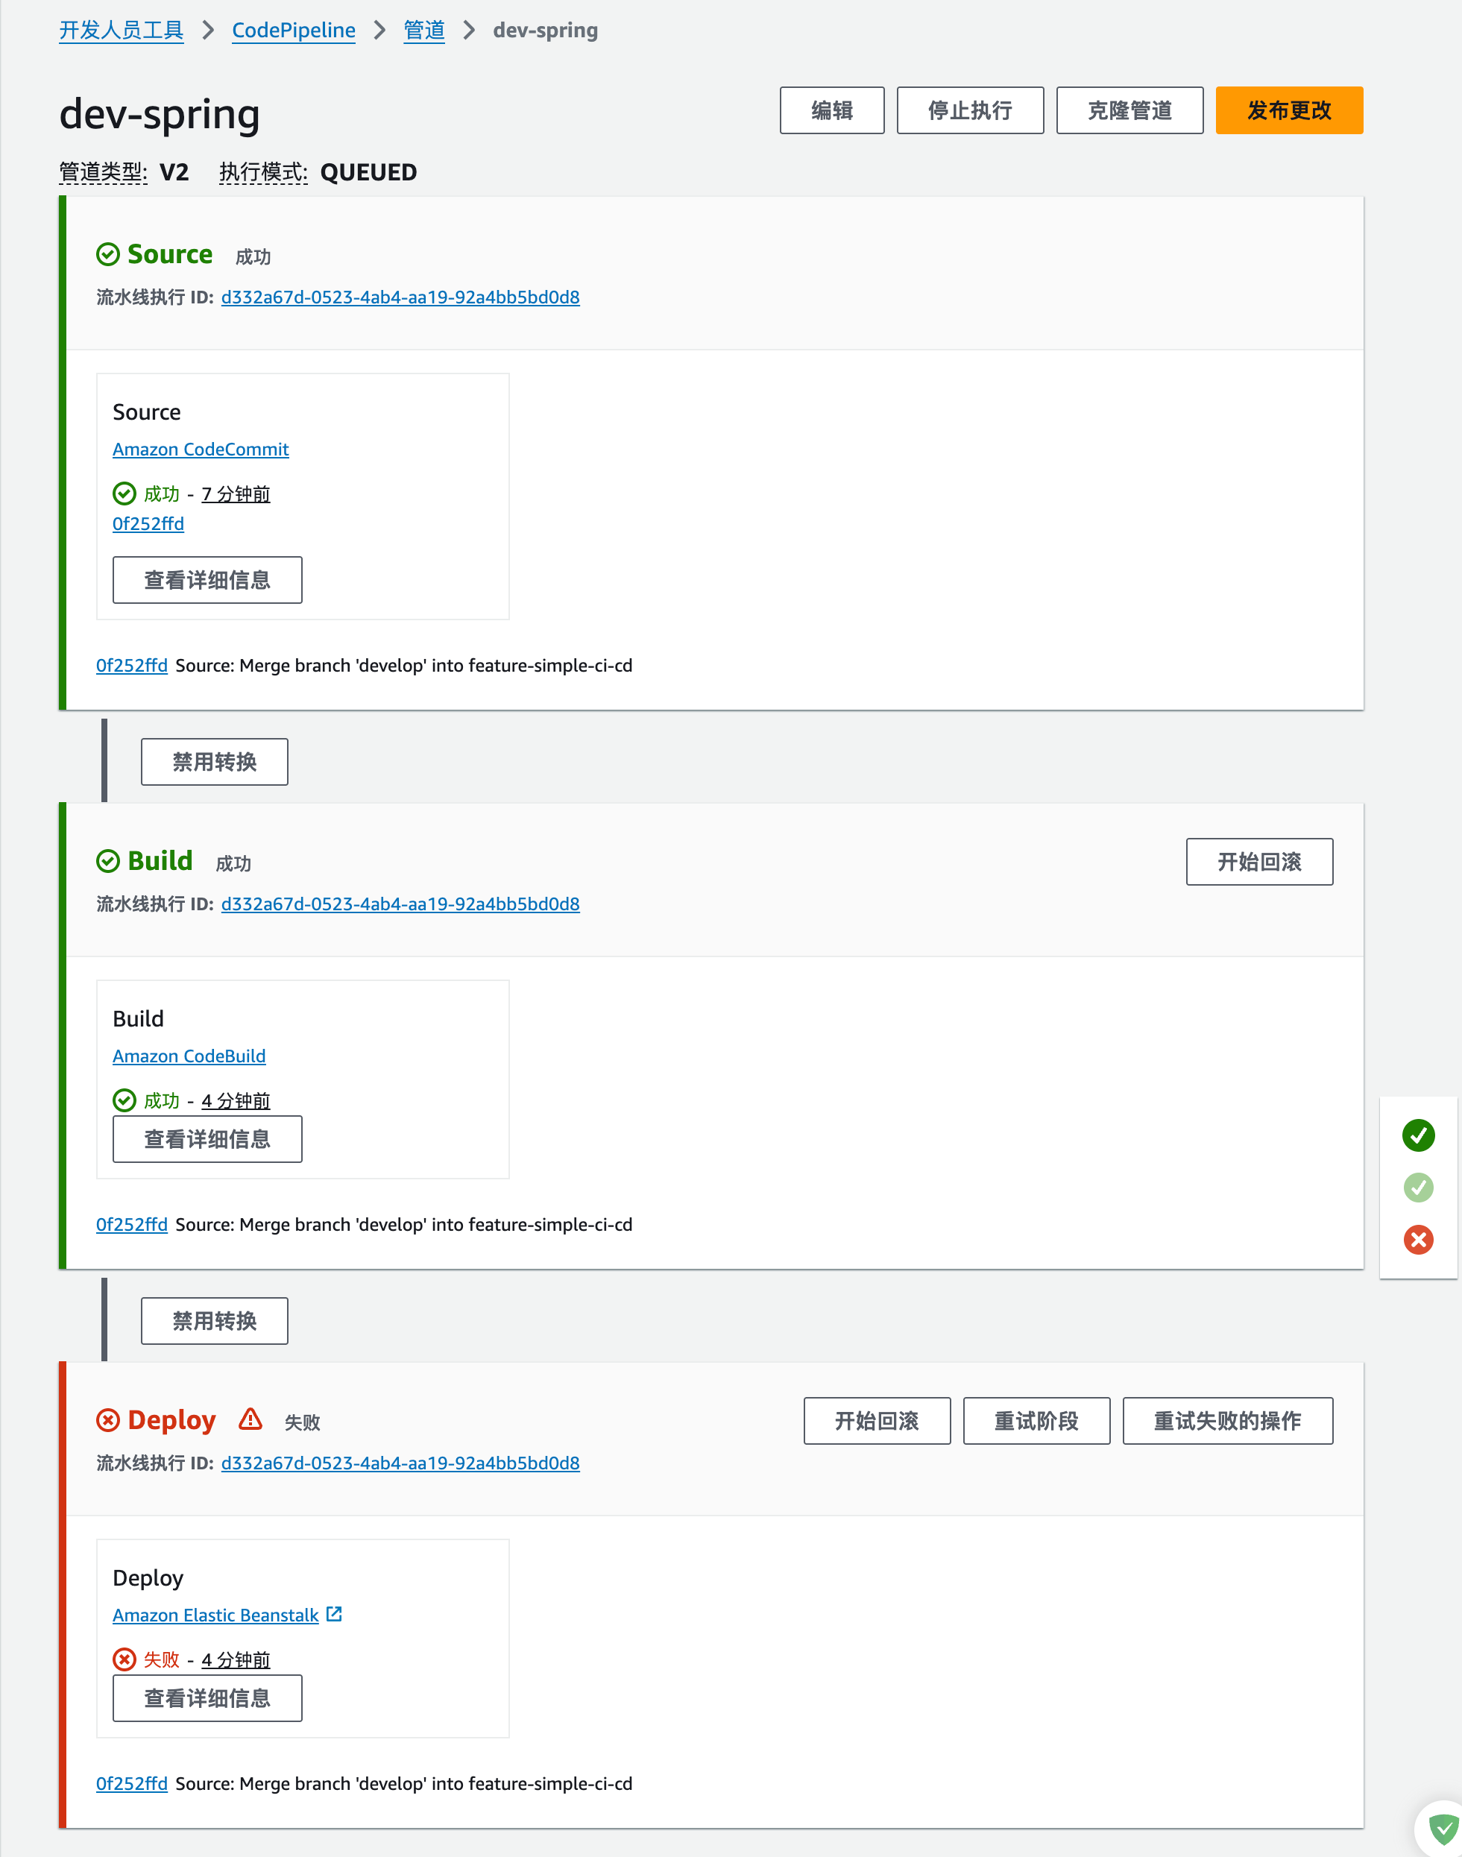
Task: Click 重试失败的操作 in Deploy stage
Action: click(1226, 1421)
